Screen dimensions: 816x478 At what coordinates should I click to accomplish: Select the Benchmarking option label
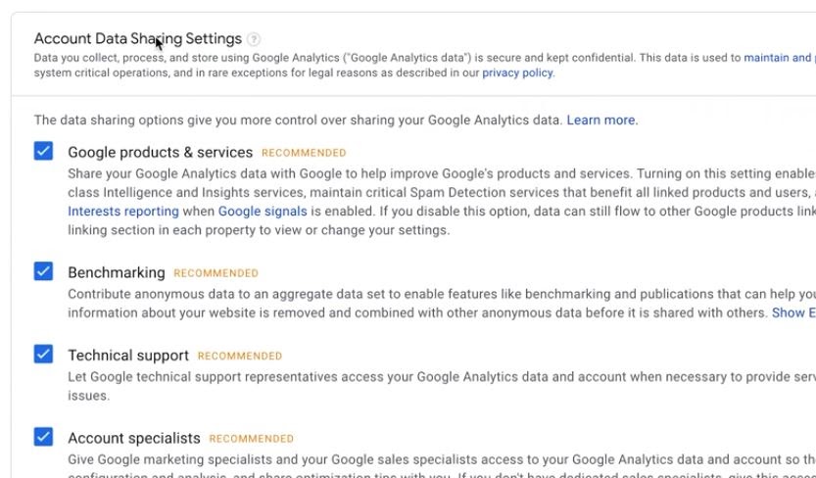click(x=116, y=272)
